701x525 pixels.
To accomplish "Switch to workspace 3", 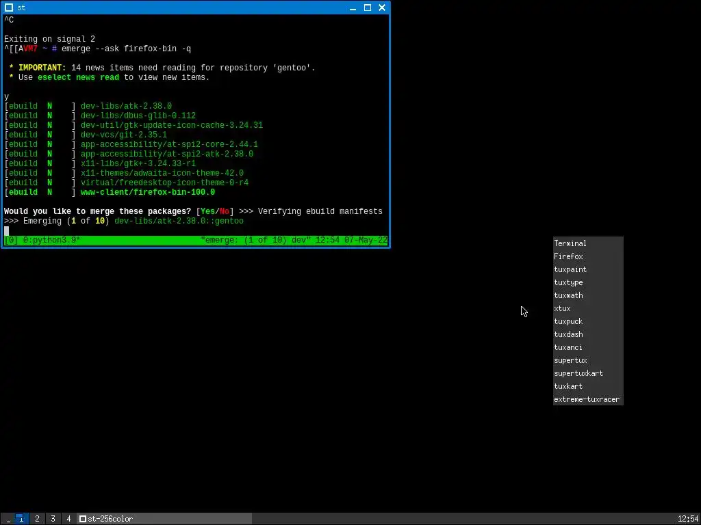I will pos(53,519).
